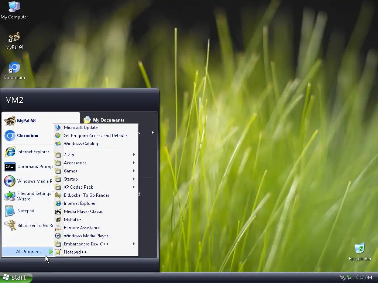Click Remote Assistance icon in programs list
The image size is (378, 283).
pyautogui.click(x=58, y=228)
